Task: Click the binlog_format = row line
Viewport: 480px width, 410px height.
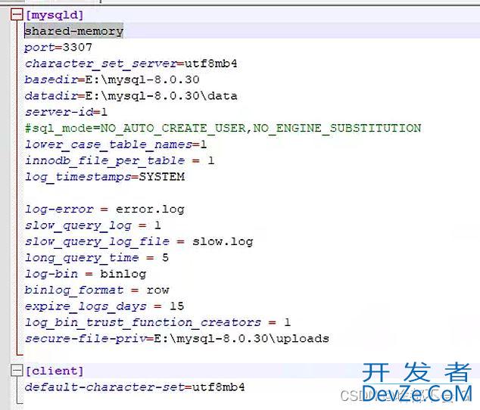Action: pos(97,290)
